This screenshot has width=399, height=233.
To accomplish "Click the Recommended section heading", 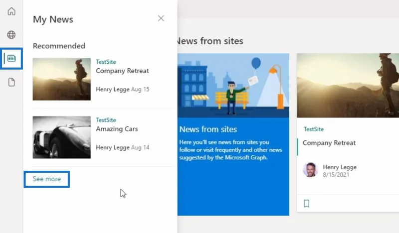I will (59, 46).
